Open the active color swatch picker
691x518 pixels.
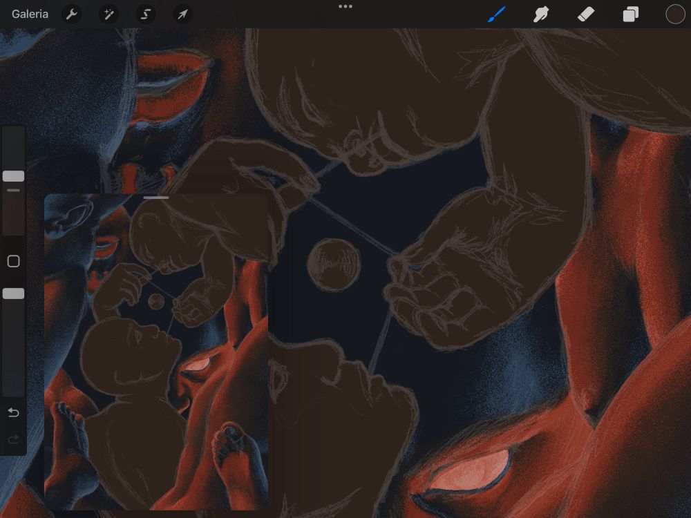pos(675,15)
